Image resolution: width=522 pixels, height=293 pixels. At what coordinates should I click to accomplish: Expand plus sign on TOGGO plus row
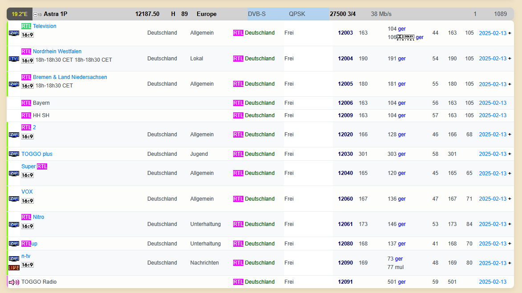click(x=510, y=154)
